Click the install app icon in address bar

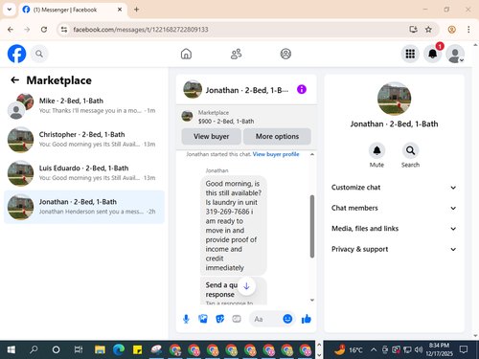pos(413,30)
